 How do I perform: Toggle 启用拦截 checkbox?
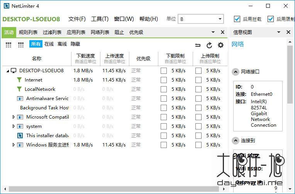coord(237,19)
